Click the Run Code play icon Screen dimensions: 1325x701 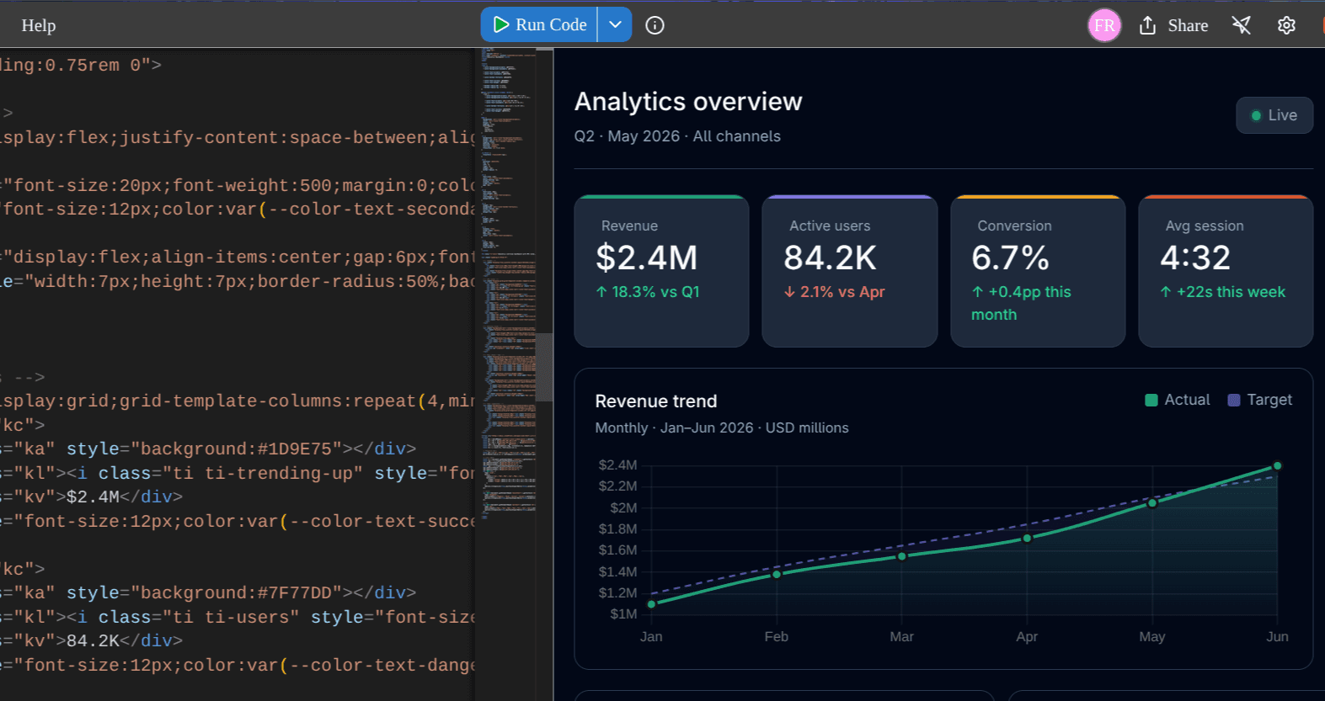501,24
